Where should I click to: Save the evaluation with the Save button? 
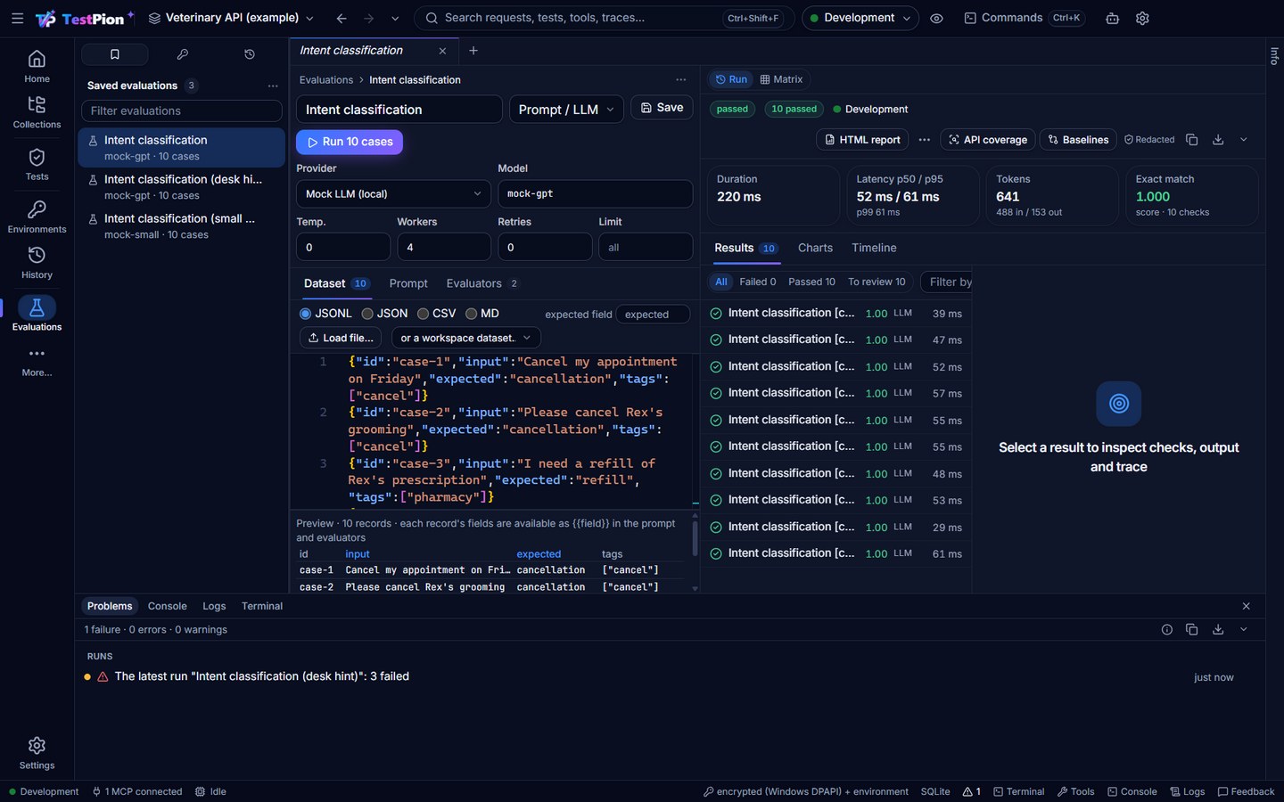(x=662, y=108)
